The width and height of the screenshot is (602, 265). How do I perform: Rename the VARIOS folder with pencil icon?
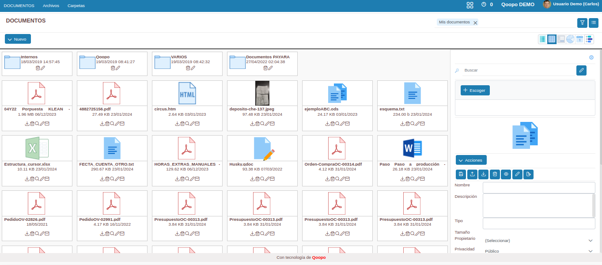[193, 68]
